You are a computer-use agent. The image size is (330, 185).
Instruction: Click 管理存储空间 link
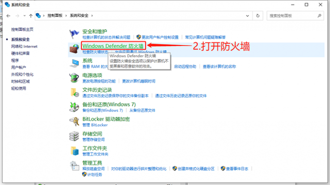[94, 139]
